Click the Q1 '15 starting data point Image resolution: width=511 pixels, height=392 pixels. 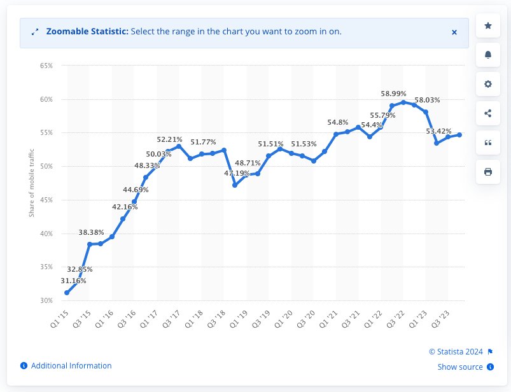click(x=66, y=292)
